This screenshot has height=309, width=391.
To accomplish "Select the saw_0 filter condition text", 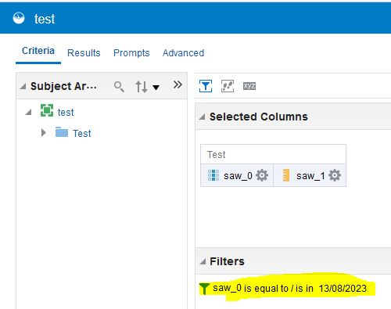I will [x=289, y=289].
